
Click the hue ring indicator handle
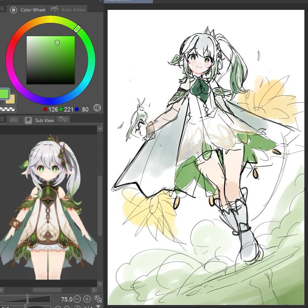[x=77, y=29]
